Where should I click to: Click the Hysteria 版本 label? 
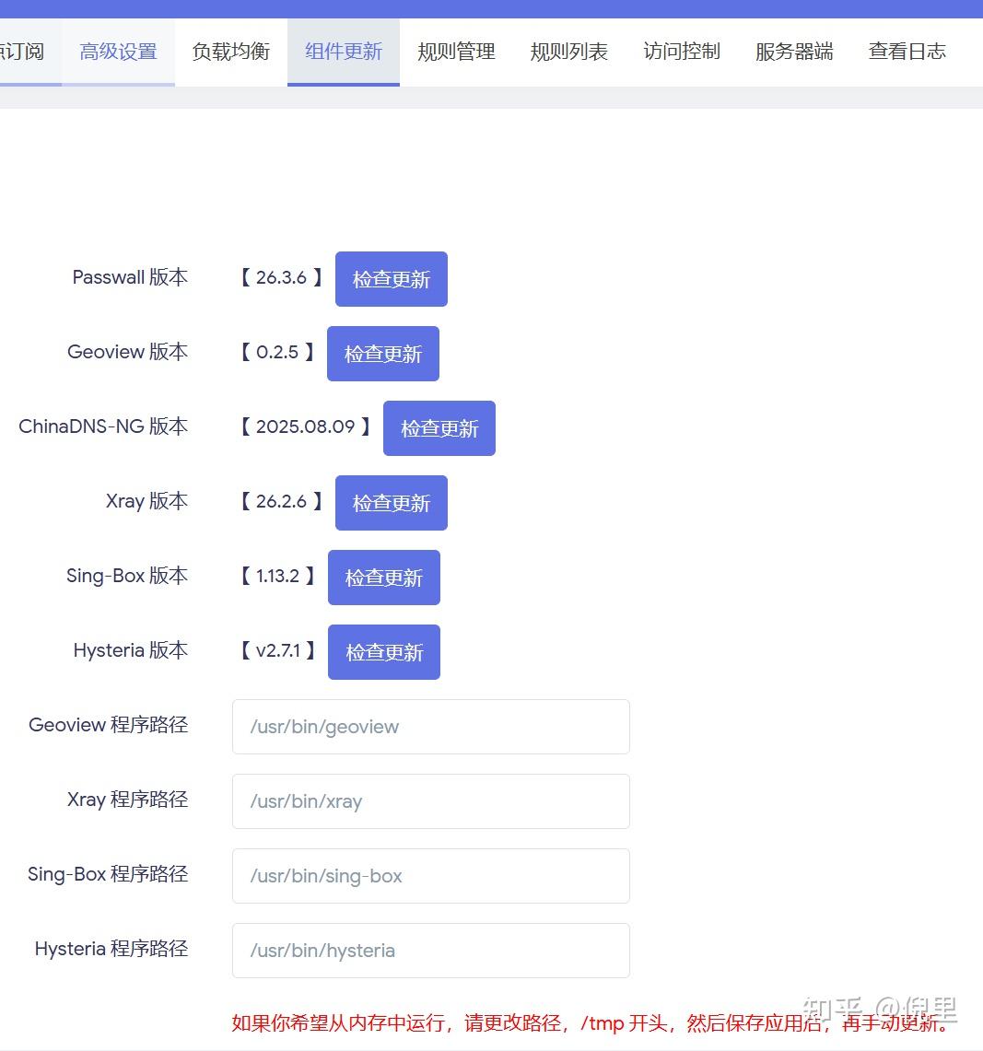(x=131, y=650)
